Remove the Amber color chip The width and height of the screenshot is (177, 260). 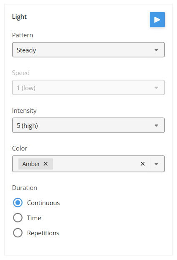click(x=46, y=164)
